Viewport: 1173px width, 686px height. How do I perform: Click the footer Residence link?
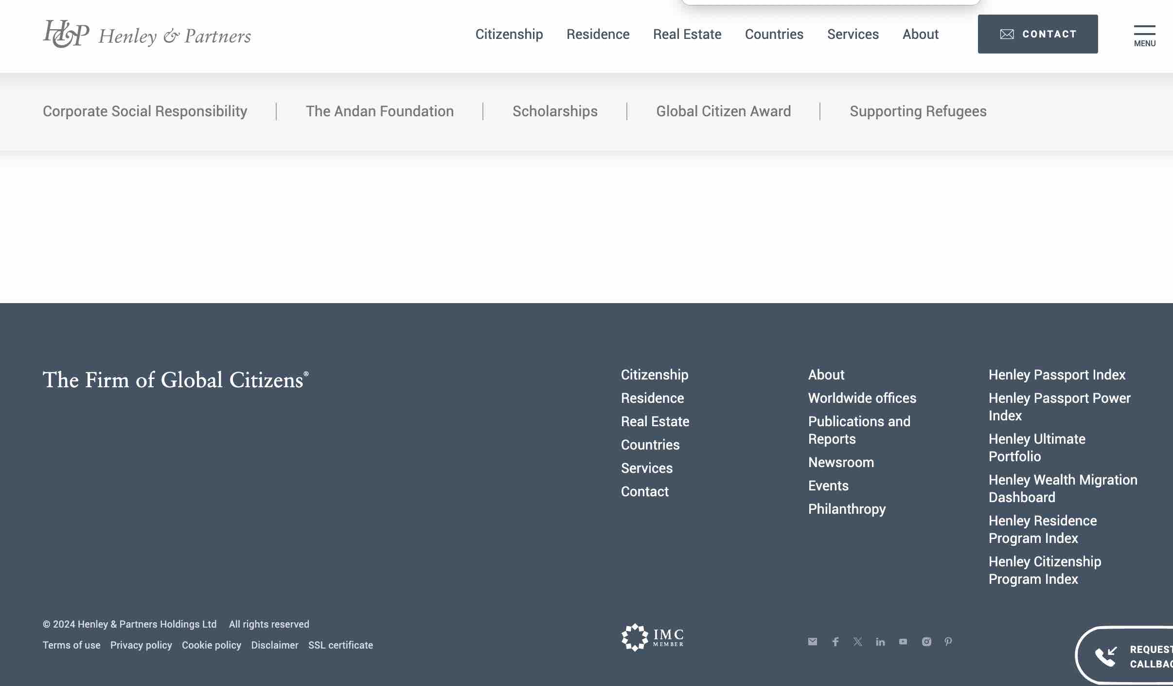[x=653, y=398]
